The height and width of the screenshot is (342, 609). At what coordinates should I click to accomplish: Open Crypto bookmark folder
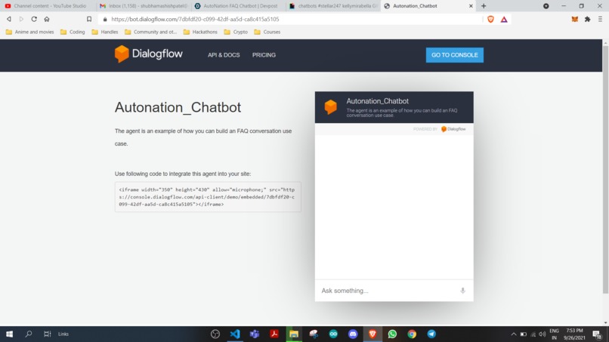(236, 32)
